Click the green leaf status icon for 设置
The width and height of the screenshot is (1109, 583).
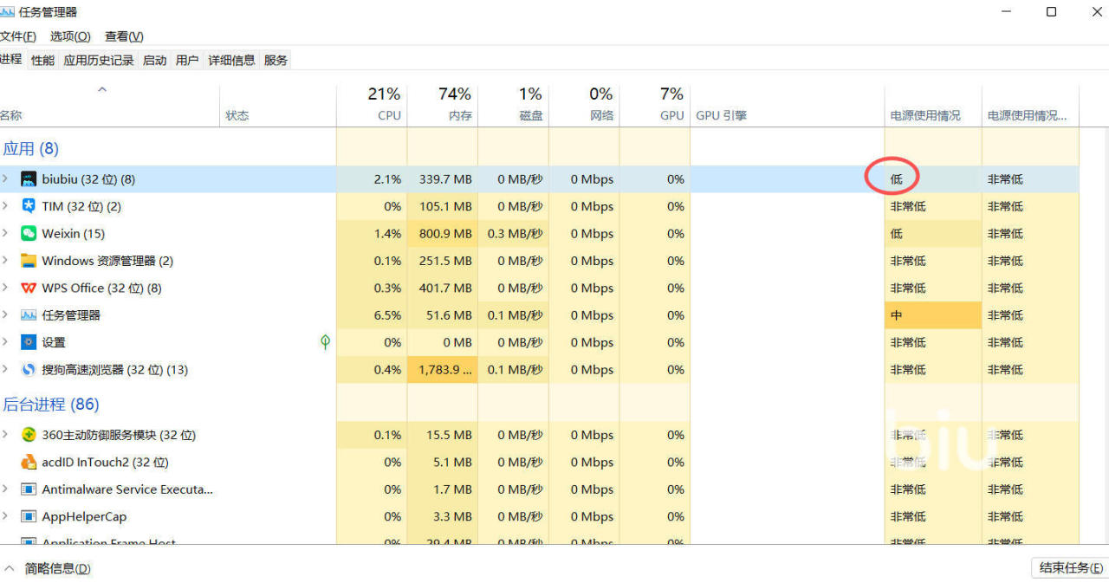click(x=325, y=342)
